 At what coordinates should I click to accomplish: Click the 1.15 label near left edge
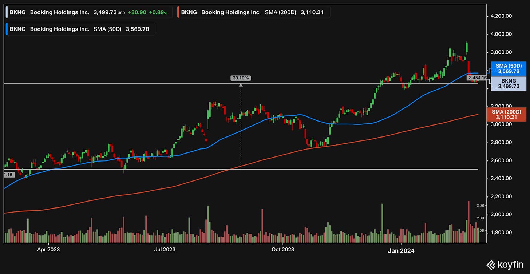point(8,175)
